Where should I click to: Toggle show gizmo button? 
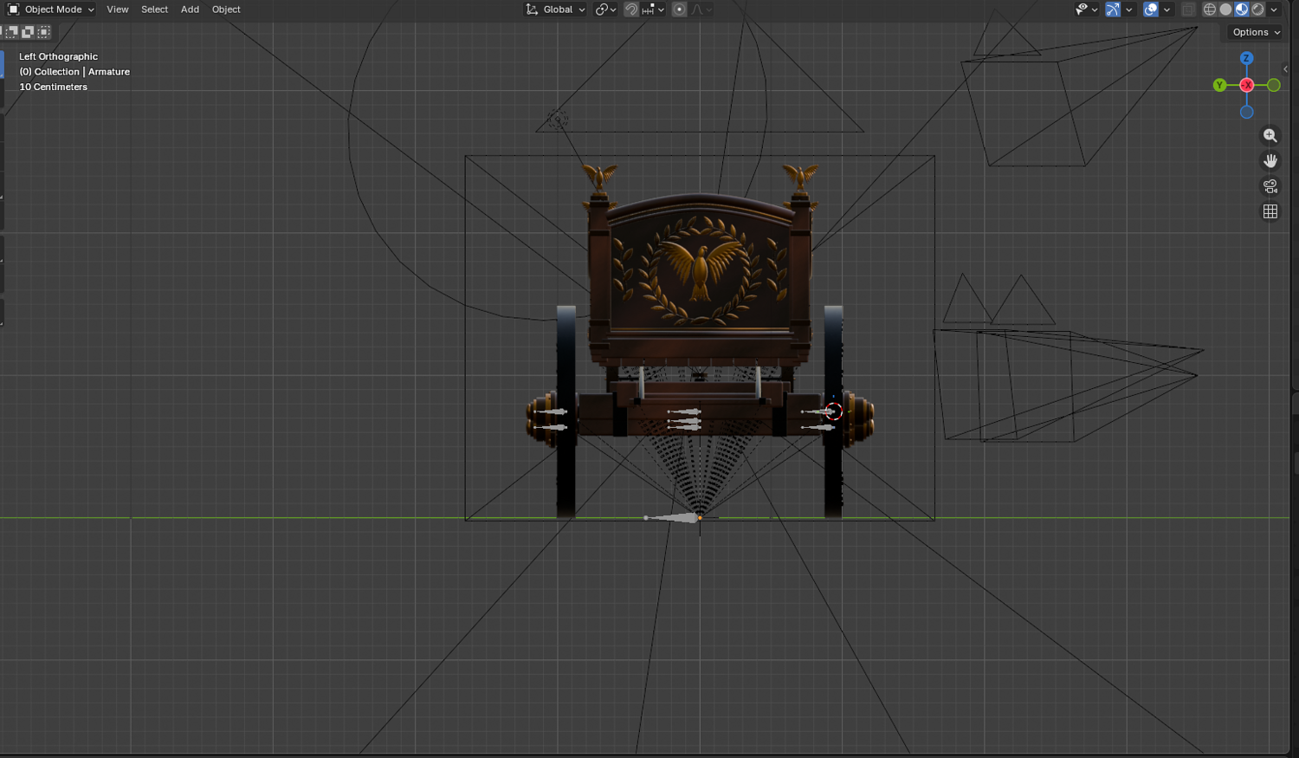[1113, 10]
